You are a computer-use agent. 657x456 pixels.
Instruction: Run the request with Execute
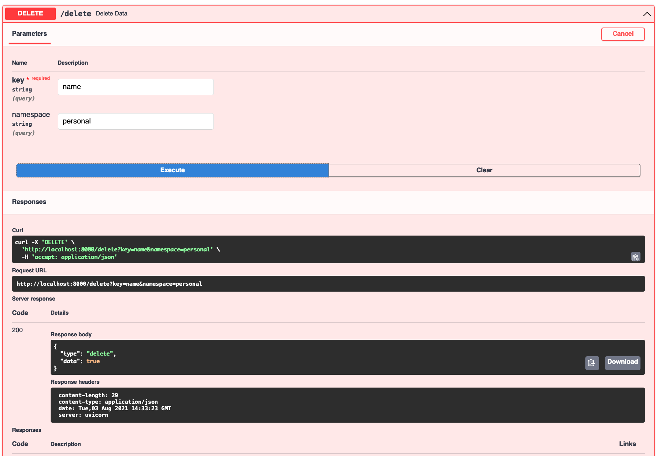[173, 170]
